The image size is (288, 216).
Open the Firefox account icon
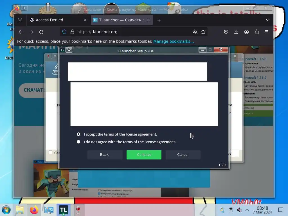coord(246,32)
